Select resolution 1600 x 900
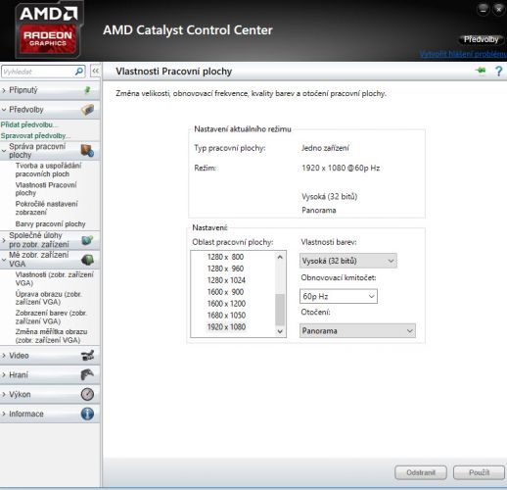This screenshot has height=490, width=507. [x=225, y=292]
